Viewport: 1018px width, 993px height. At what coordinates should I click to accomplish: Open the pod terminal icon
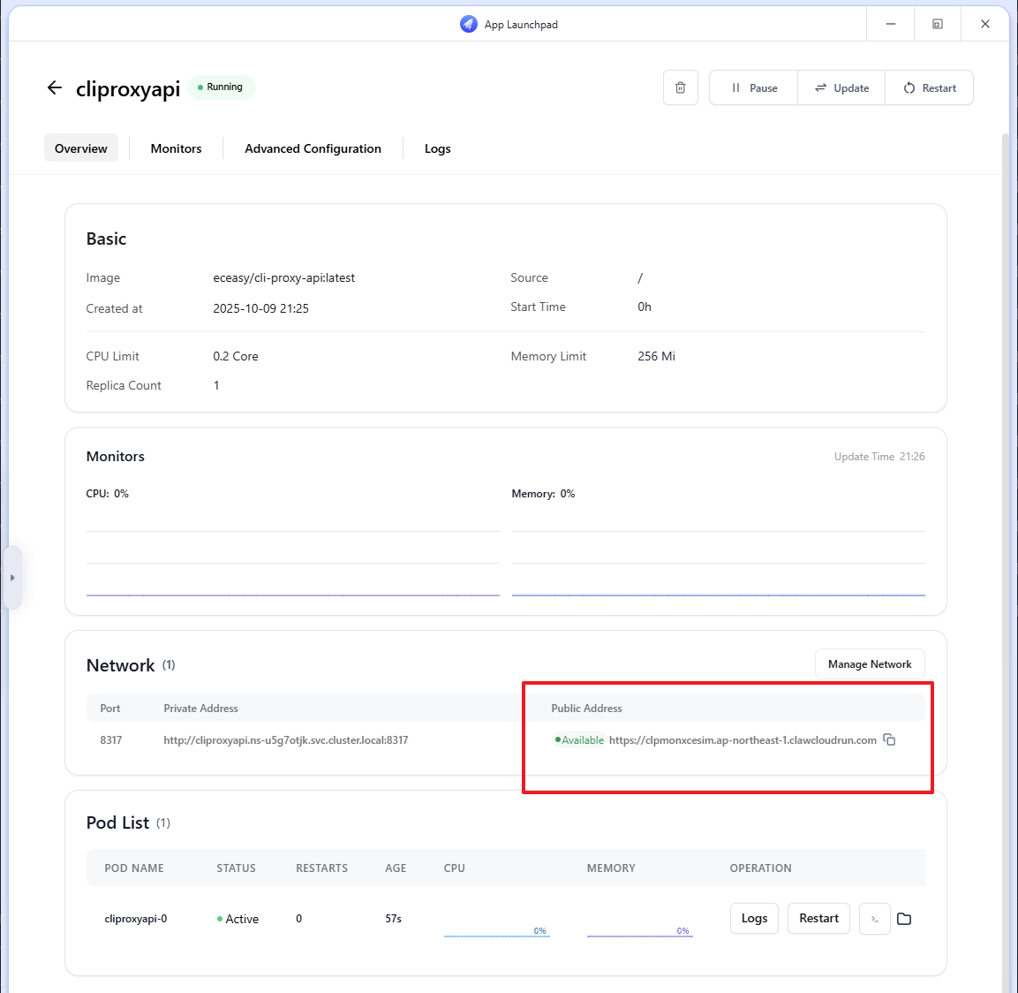(x=874, y=919)
